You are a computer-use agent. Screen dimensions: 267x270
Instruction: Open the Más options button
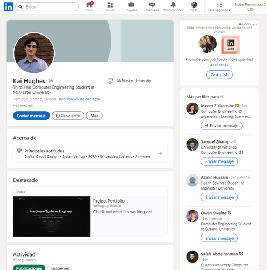coord(94,116)
